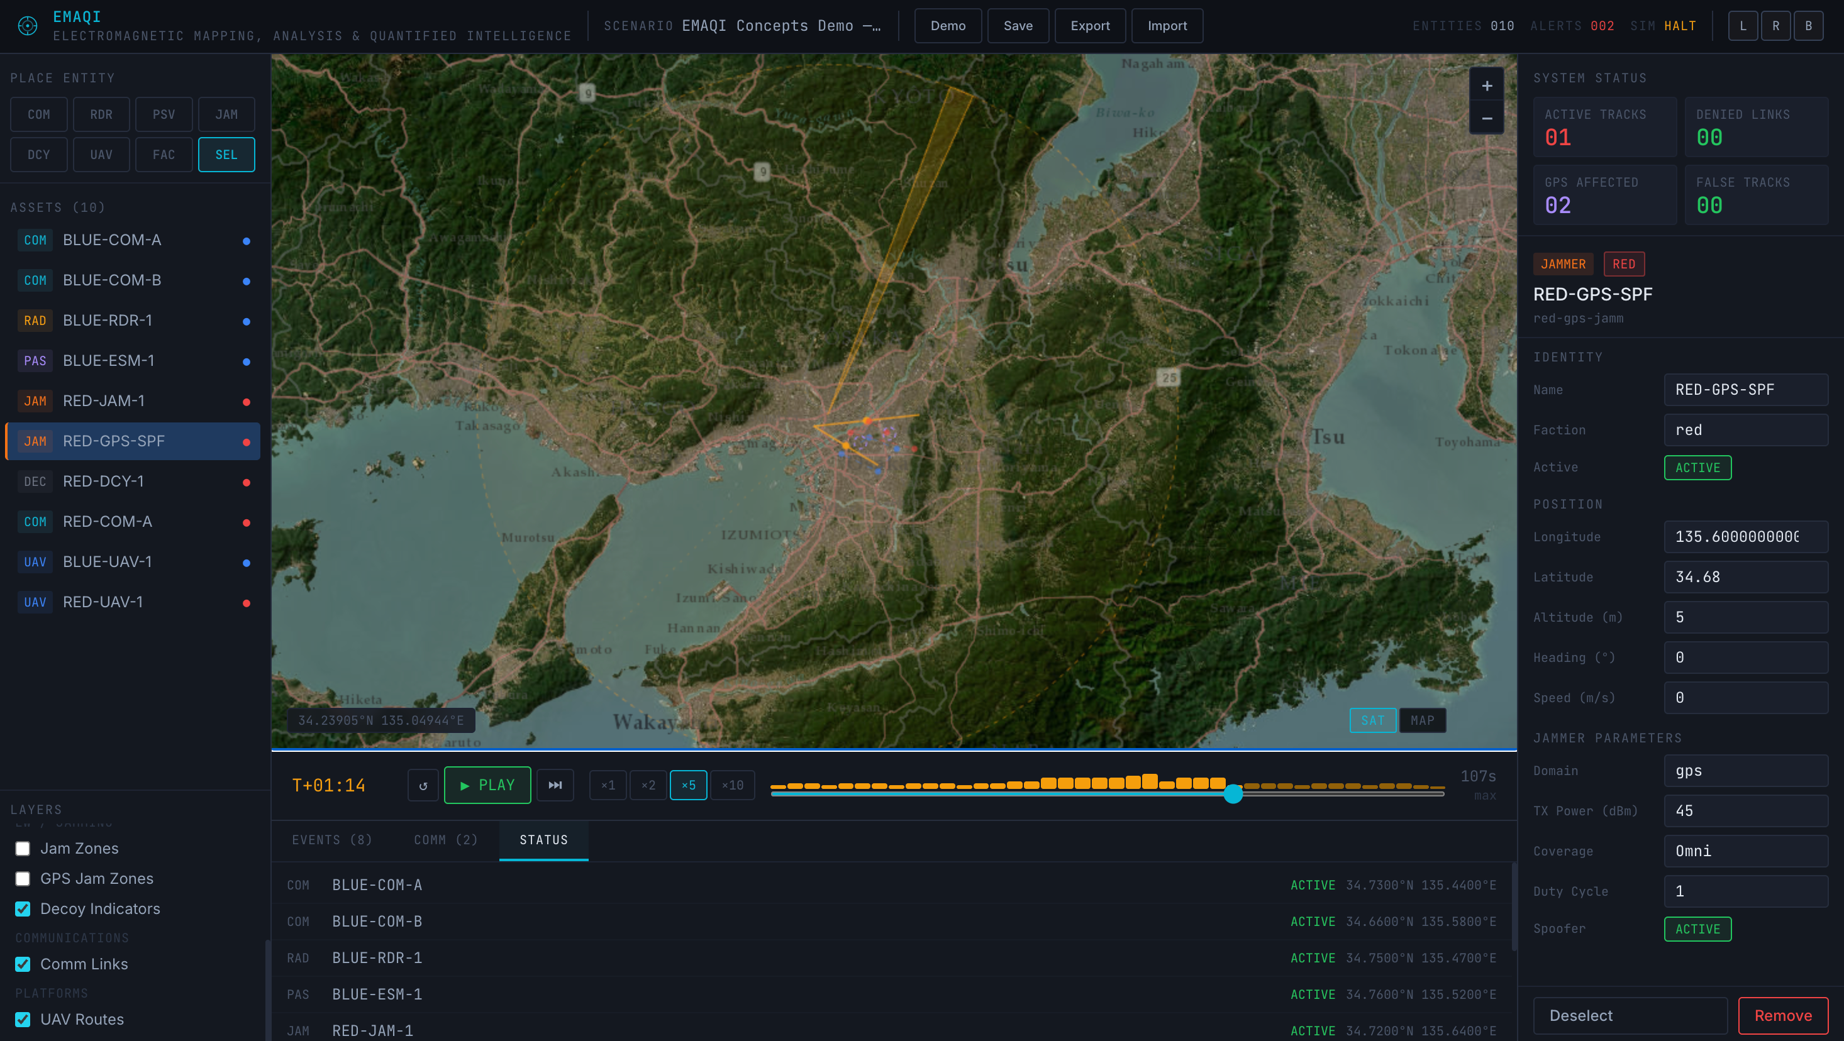Click the Export scenario button
The height and width of the screenshot is (1041, 1844).
(x=1089, y=26)
